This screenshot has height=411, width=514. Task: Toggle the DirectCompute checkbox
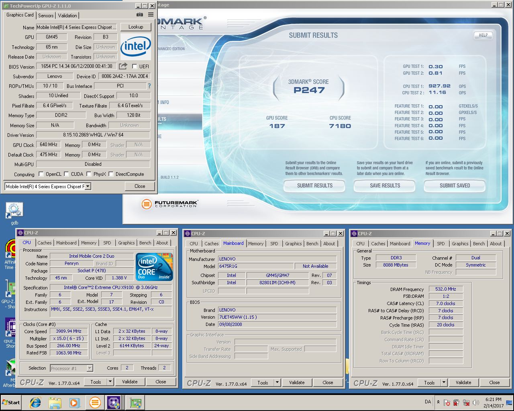click(111, 174)
